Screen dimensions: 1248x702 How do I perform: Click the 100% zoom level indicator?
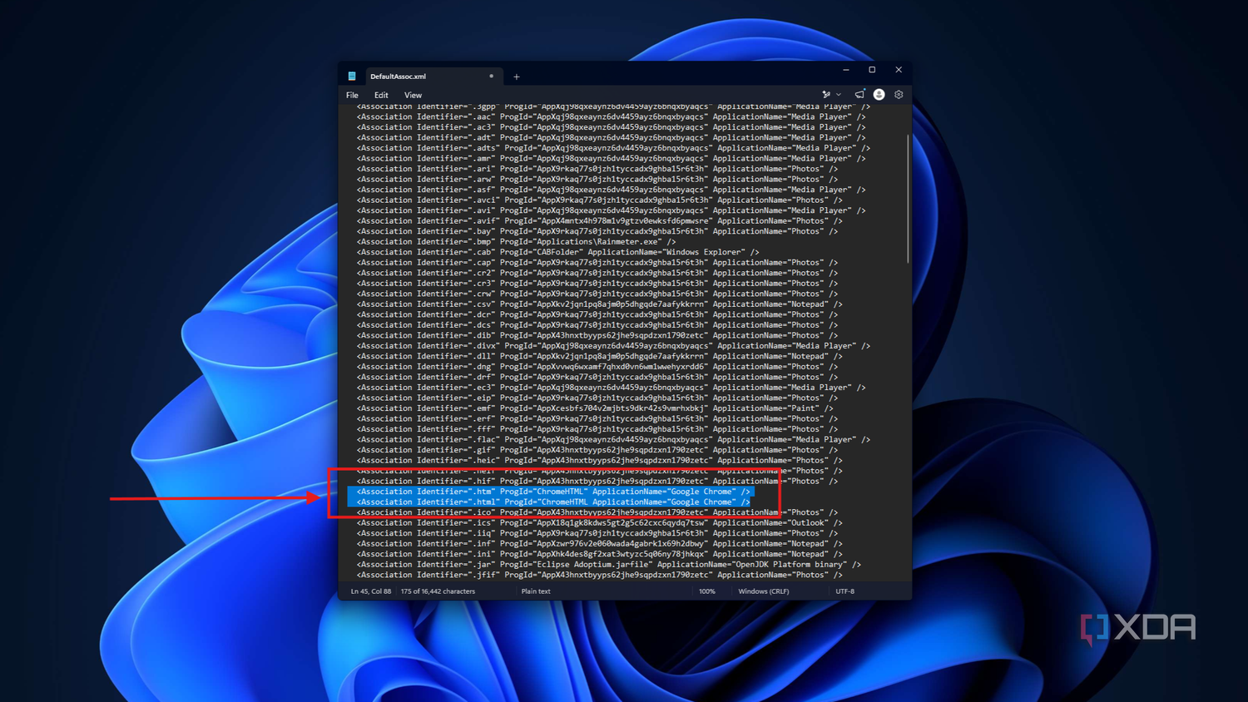tap(706, 591)
